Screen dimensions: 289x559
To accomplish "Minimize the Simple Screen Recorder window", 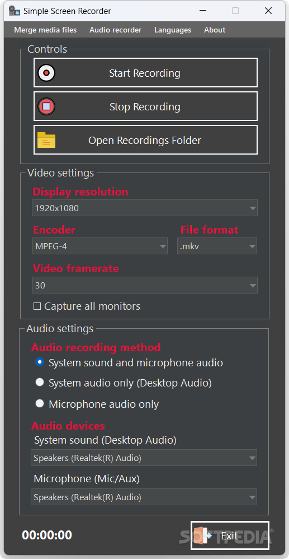I will point(202,11).
